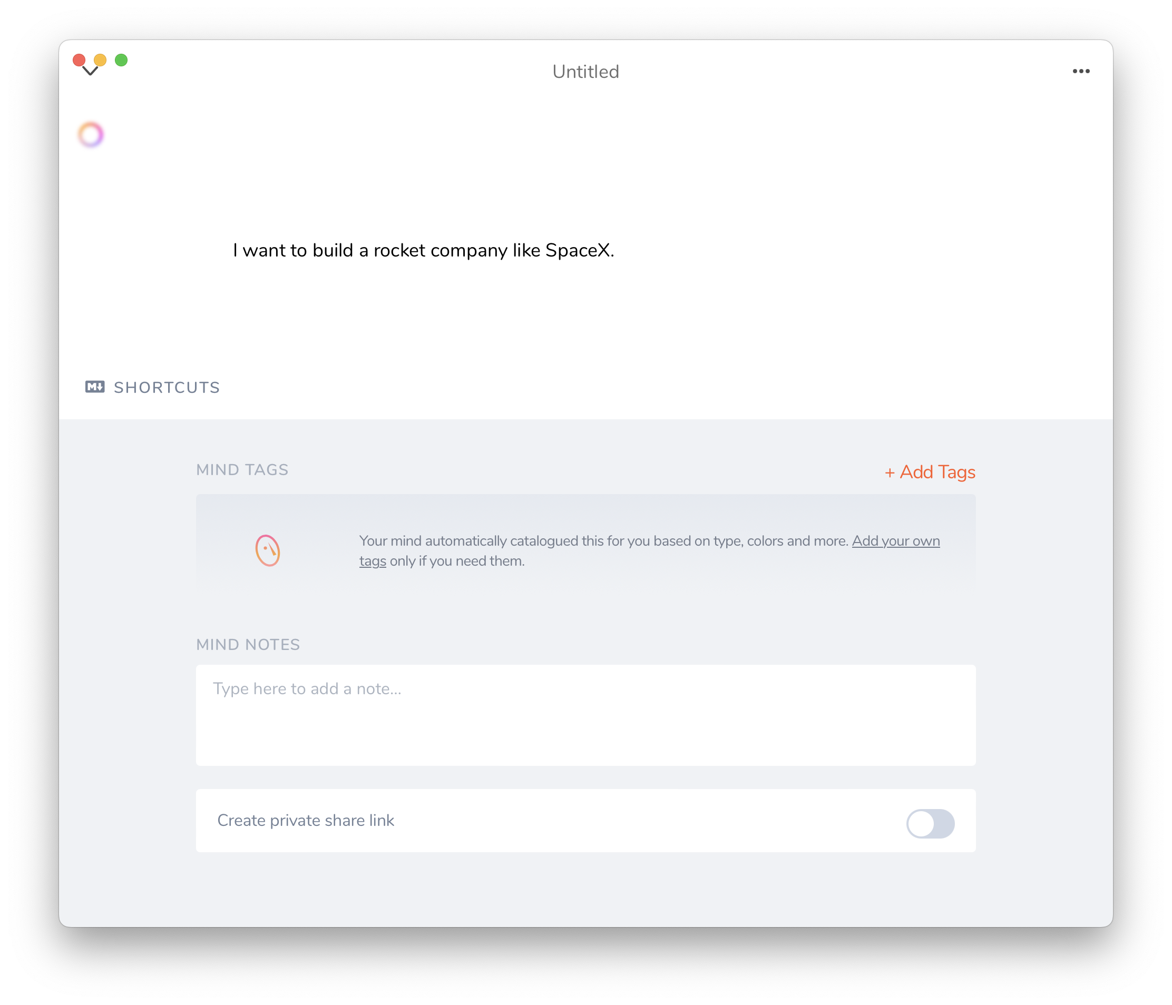This screenshot has width=1172, height=1005.
Task: Select the Untitled title in the header
Action: [585, 71]
